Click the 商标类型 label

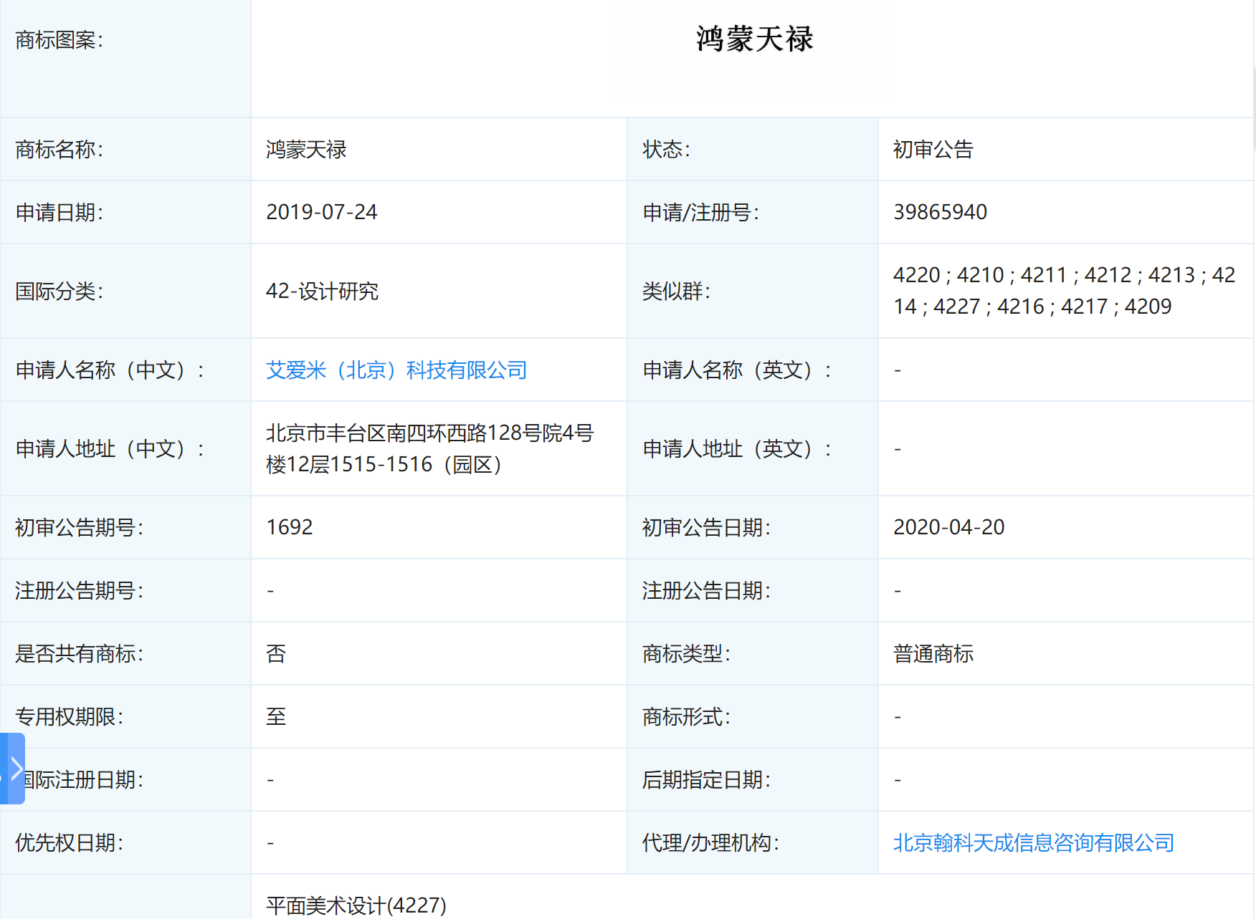686,654
